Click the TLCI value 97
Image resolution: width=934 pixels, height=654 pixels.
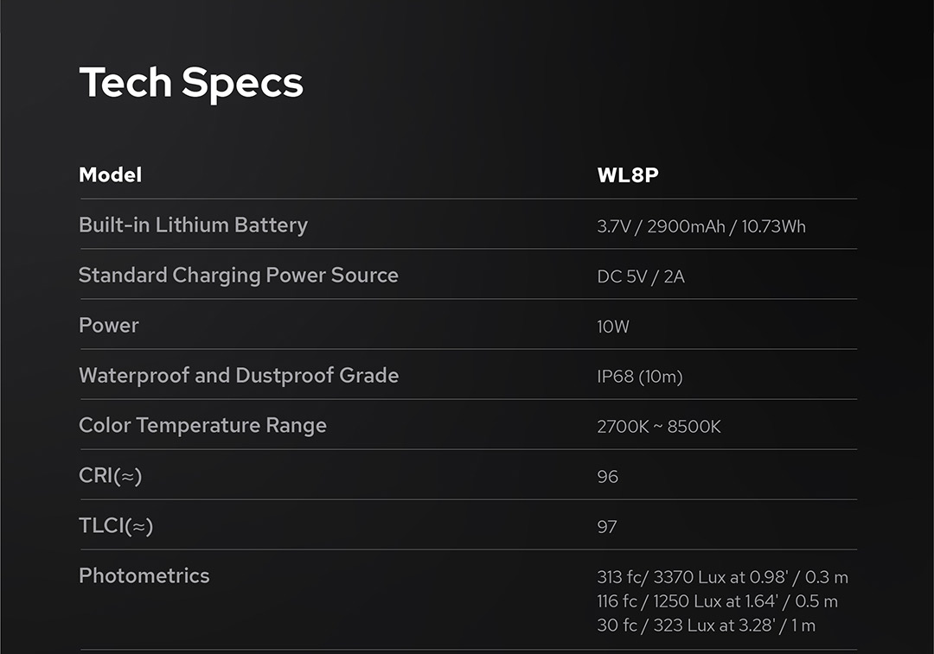(x=607, y=527)
